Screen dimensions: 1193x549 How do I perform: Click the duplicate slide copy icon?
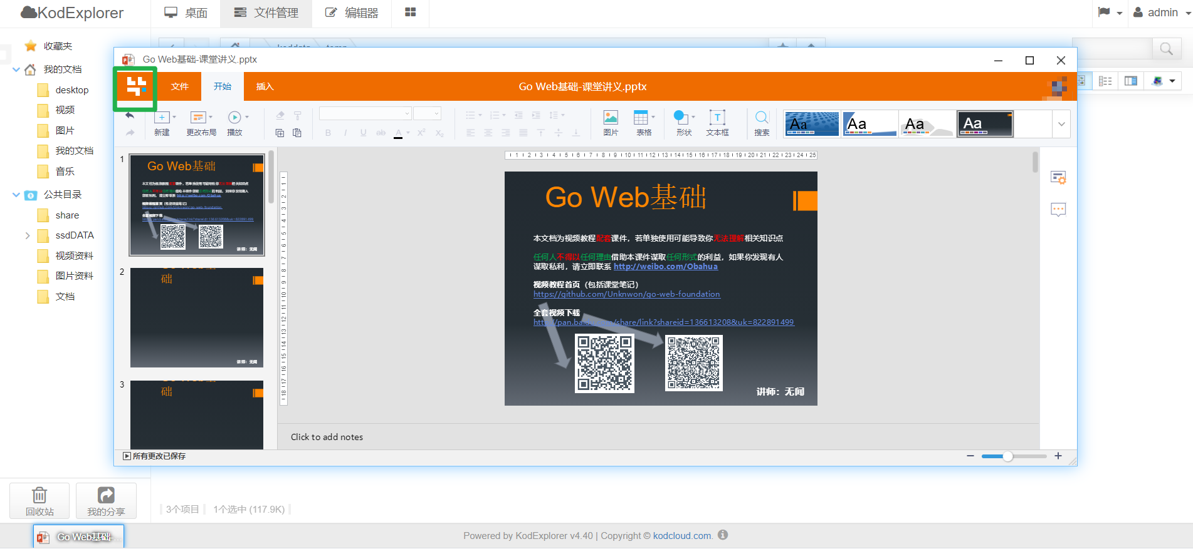[x=280, y=133]
